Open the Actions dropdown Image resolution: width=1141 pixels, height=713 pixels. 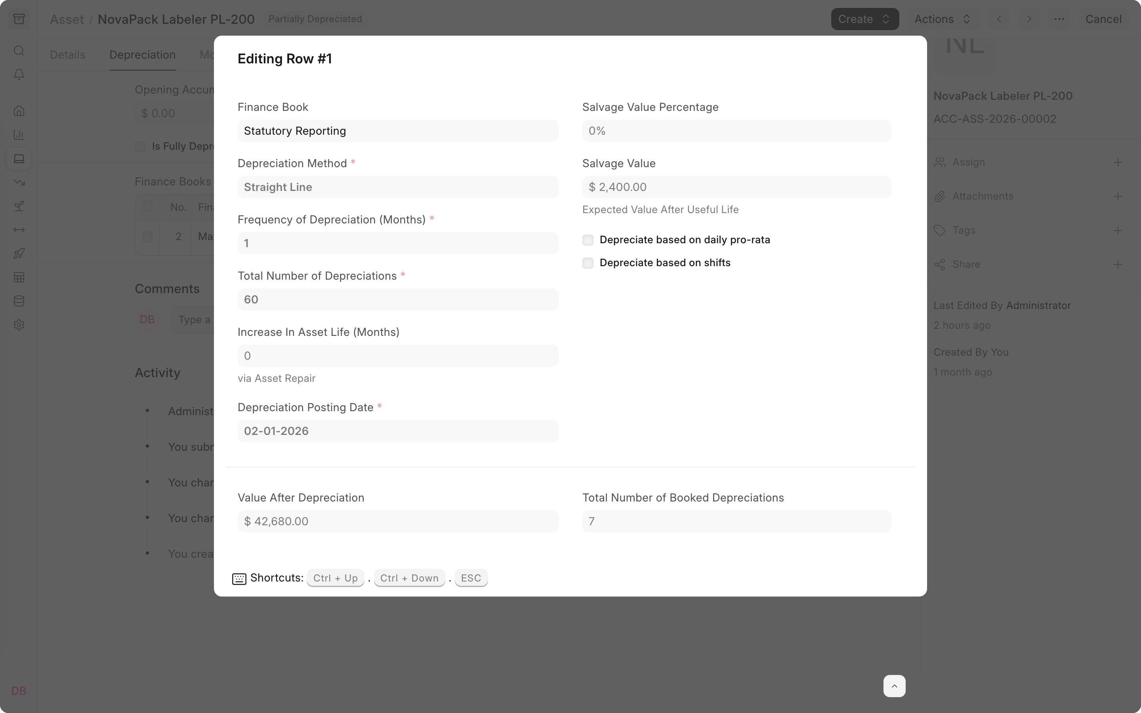point(942,19)
